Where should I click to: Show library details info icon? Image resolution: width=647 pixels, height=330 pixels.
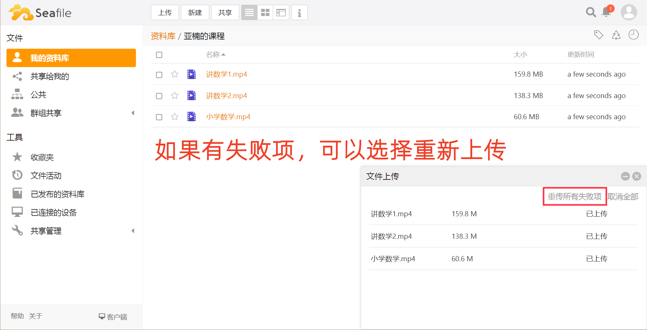pos(299,13)
